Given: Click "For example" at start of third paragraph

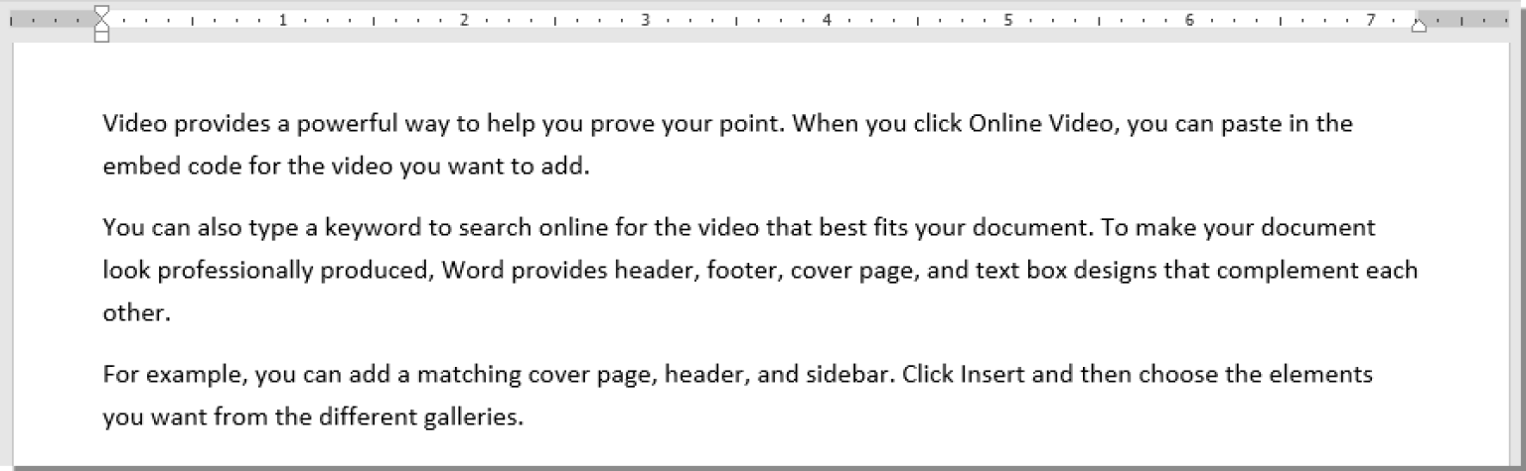Looking at the screenshot, I should (173, 375).
